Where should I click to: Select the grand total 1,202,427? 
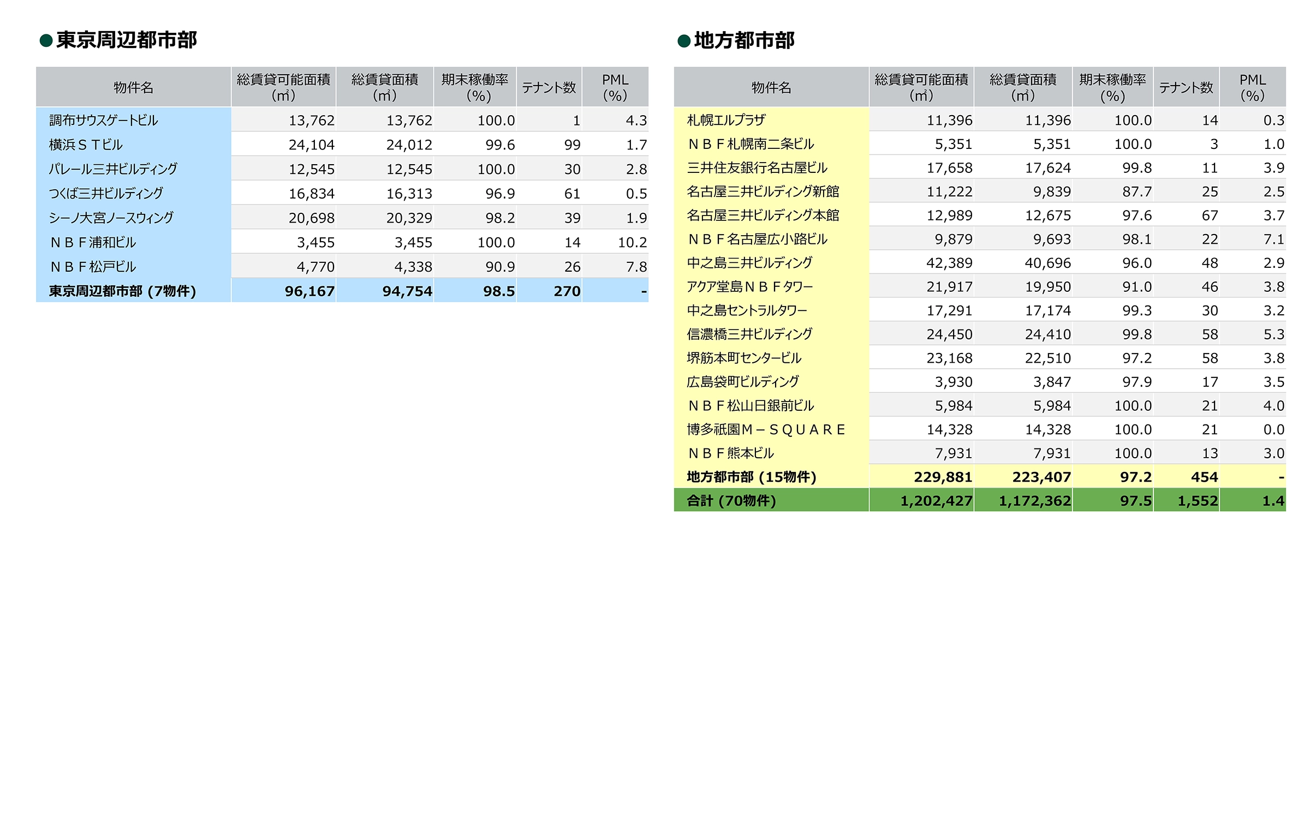936,501
